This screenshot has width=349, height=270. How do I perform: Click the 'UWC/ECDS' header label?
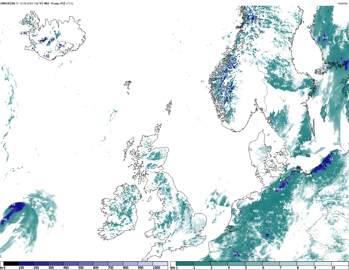(x=8, y=4)
